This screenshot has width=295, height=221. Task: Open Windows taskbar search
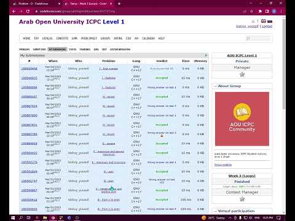[x=21, y=218]
